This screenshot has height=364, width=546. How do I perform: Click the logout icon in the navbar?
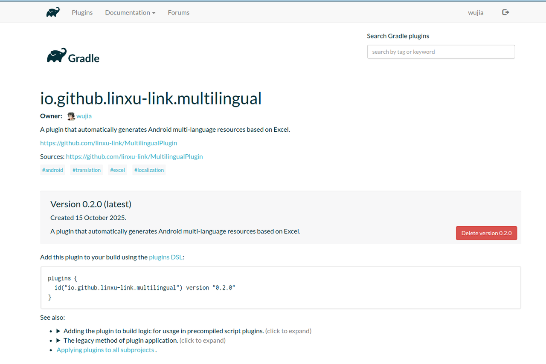click(x=506, y=12)
